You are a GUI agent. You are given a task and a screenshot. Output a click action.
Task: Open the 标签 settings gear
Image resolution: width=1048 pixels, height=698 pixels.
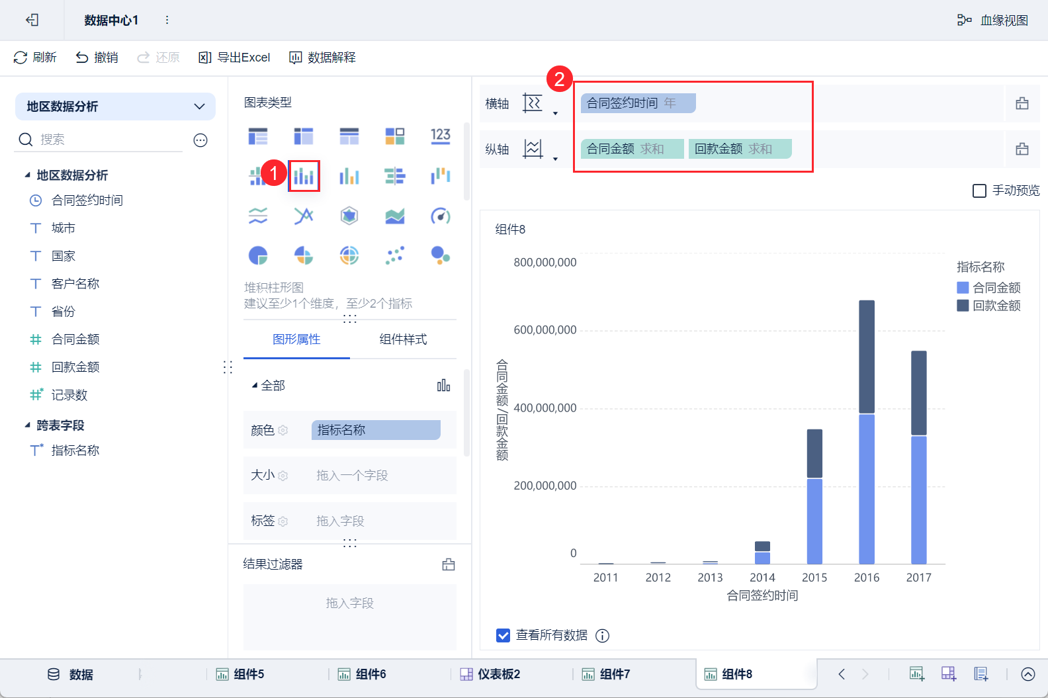pos(283,521)
